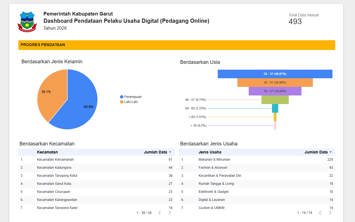Select the 38 - 47 funnel bar
The width and height of the screenshot is (355, 222).
[x=275, y=82]
